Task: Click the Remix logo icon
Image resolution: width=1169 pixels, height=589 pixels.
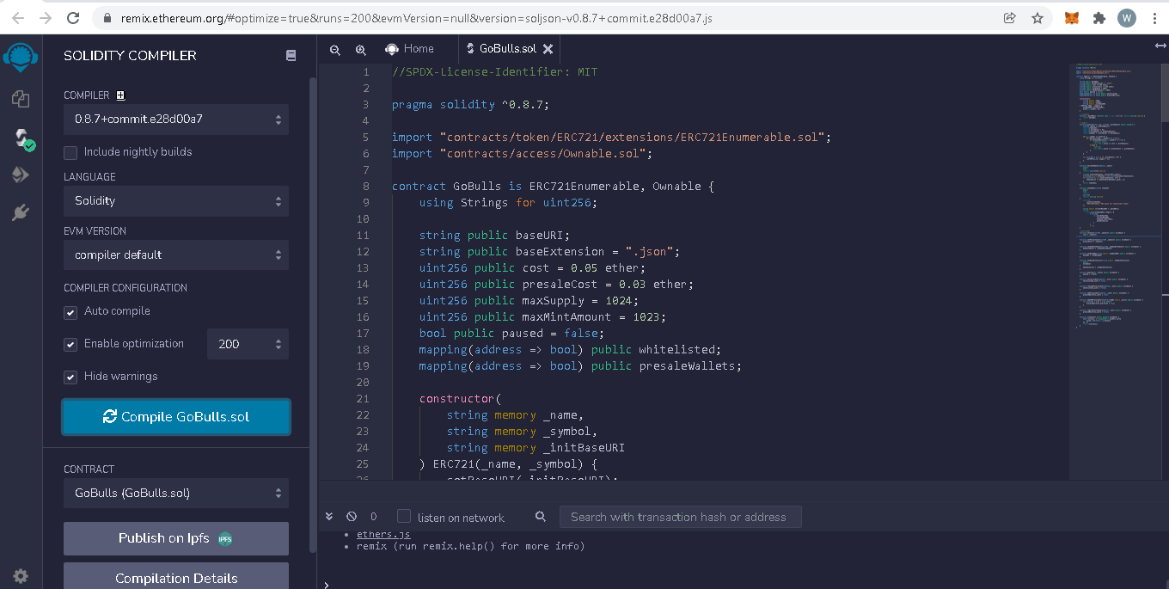Action: coord(21,57)
